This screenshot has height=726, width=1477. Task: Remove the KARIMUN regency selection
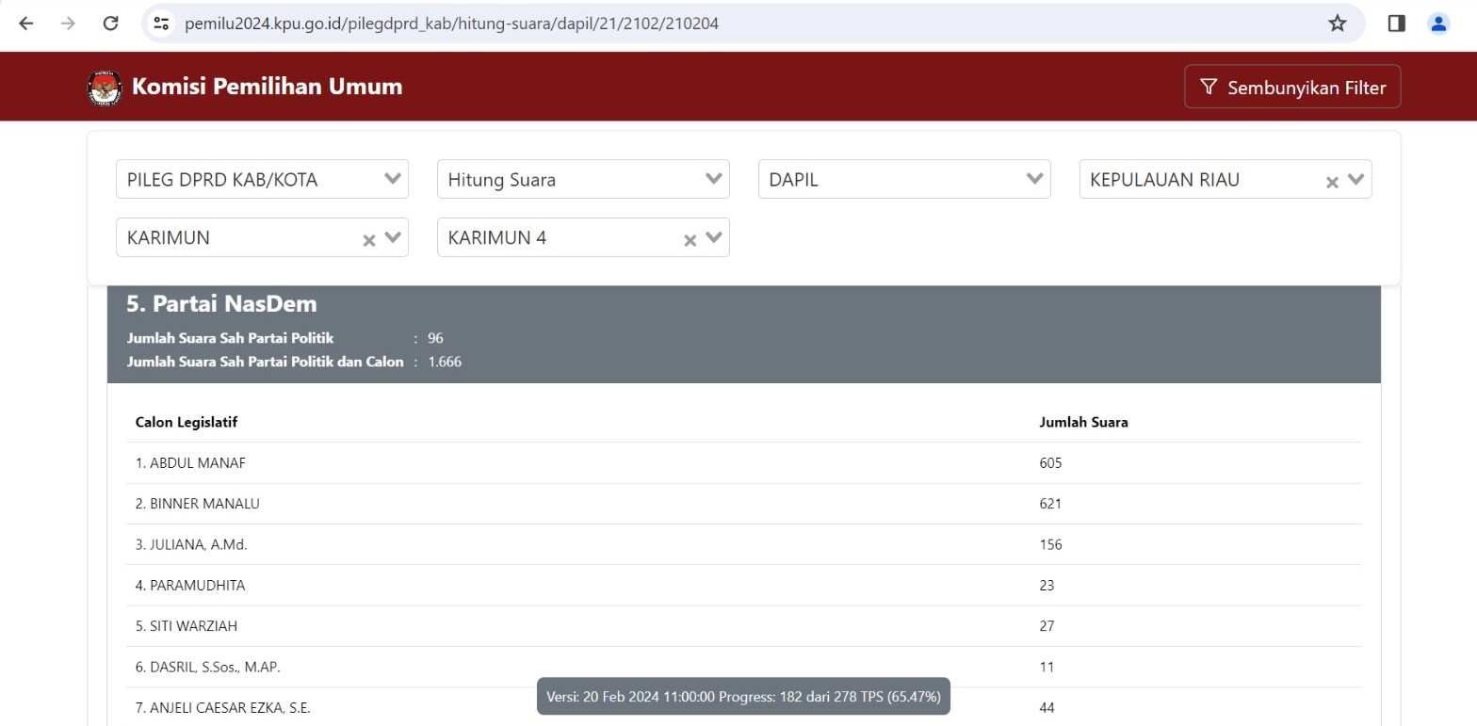pyautogui.click(x=368, y=240)
